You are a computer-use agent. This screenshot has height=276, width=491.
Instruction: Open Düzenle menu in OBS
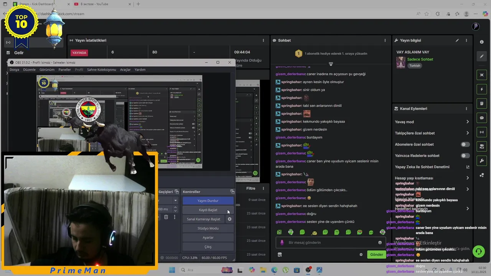[x=29, y=69]
